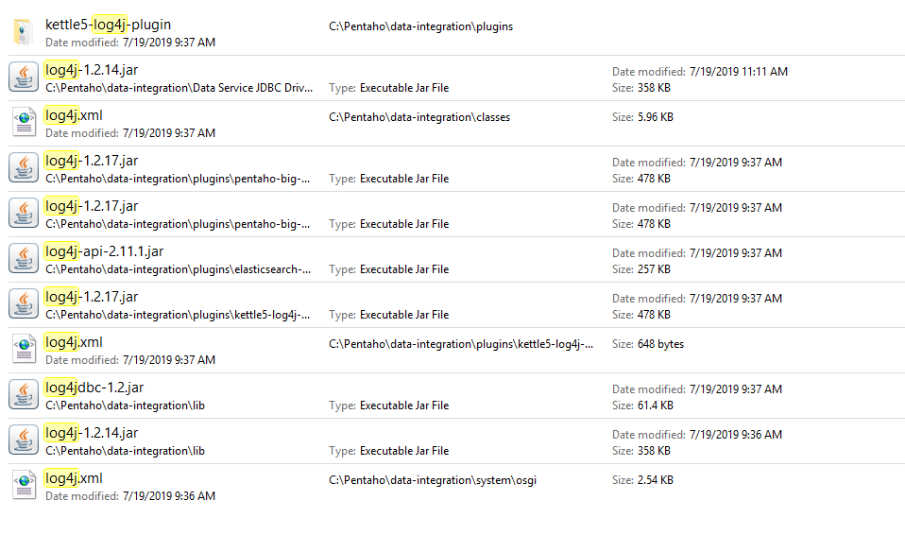Click the 61.4 KB size text
905x535 pixels.
[x=654, y=406]
